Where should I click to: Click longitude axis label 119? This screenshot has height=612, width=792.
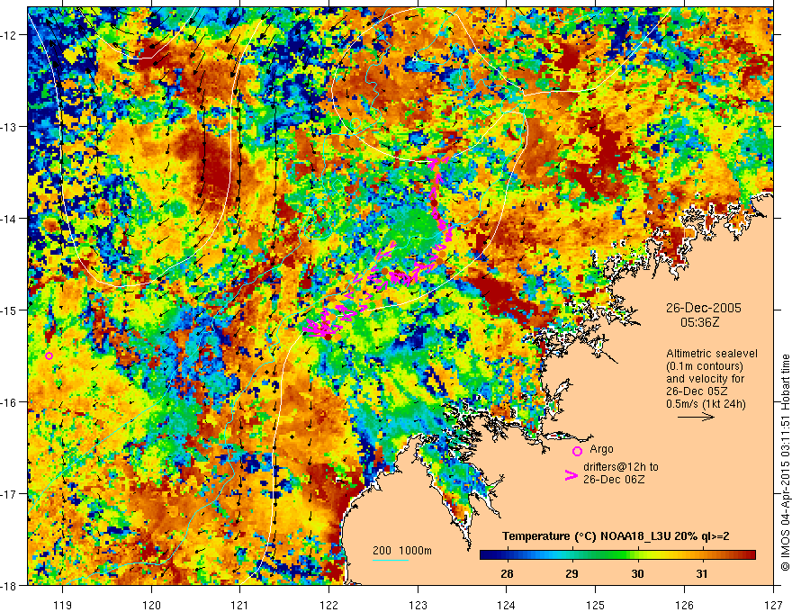click(62, 605)
